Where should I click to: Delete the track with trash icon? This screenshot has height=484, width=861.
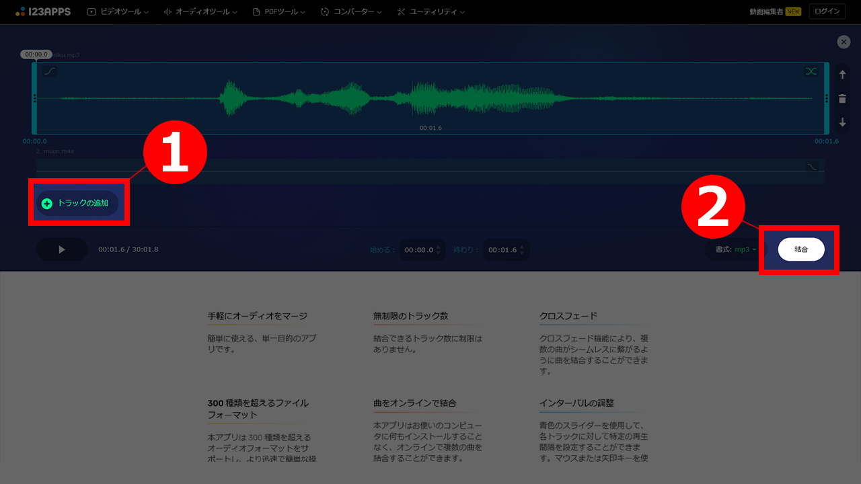(x=842, y=99)
